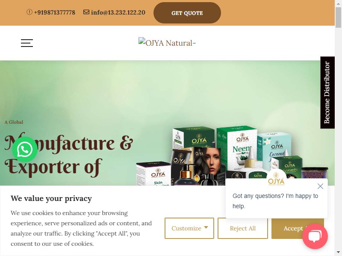
Task: Click the 'Got any questions?' chat message
Action: coord(275,201)
